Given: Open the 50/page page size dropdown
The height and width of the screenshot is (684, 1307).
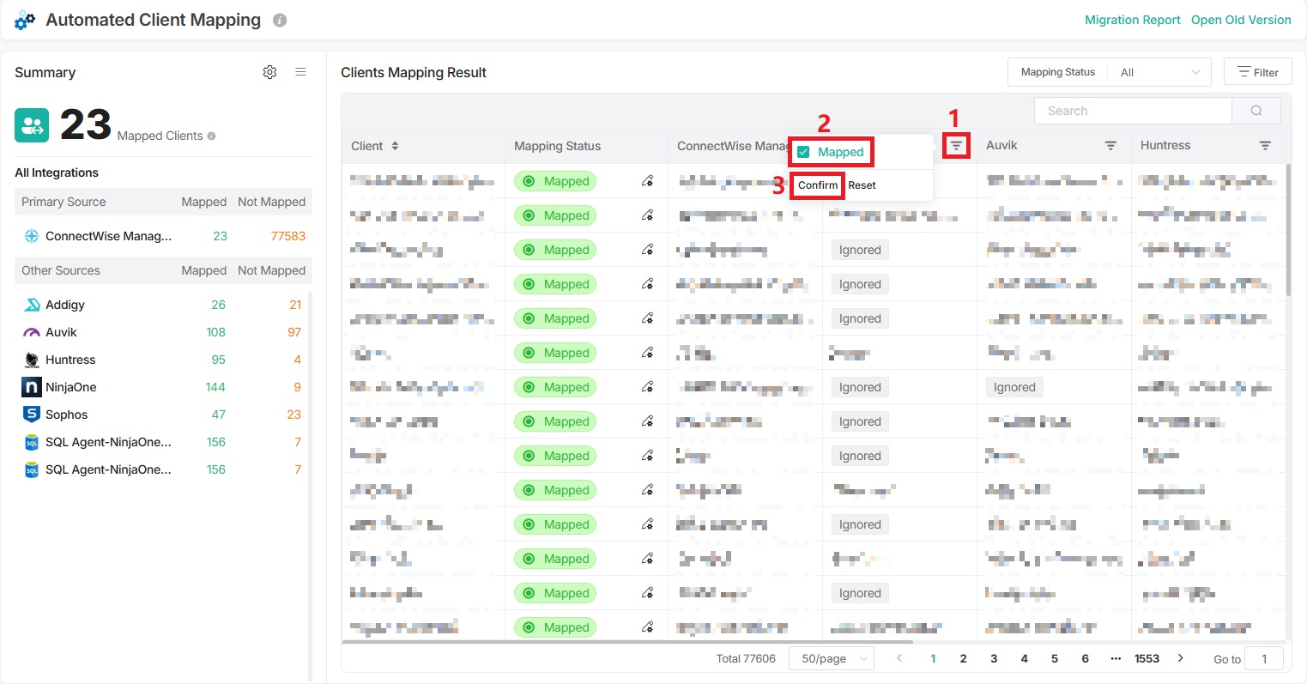Looking at the screenshot, I should [831, 658].
